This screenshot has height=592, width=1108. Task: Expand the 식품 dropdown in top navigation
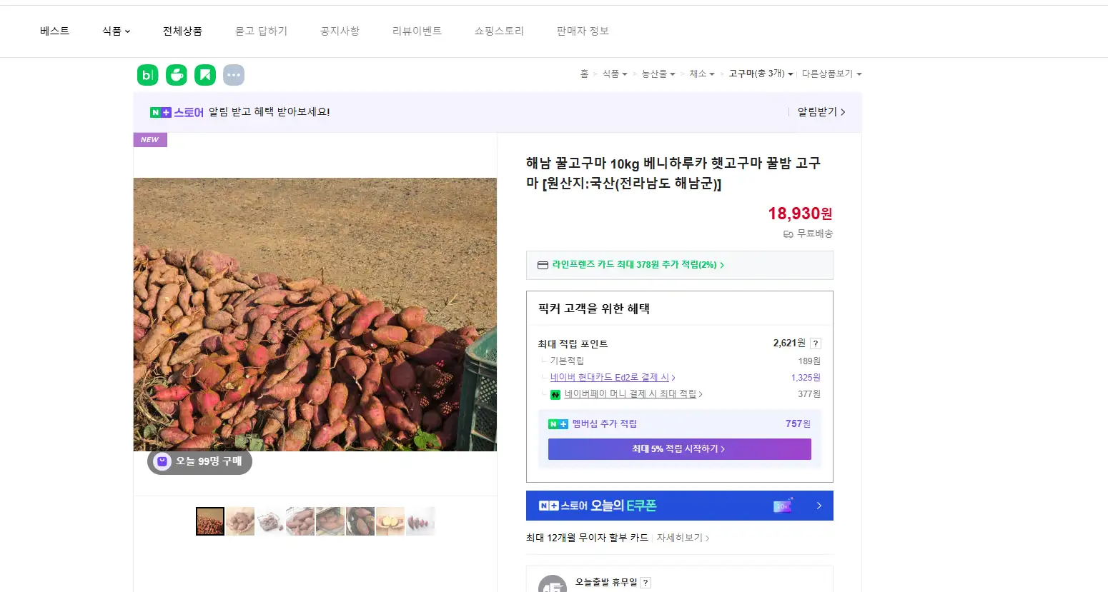coord(116,31)
